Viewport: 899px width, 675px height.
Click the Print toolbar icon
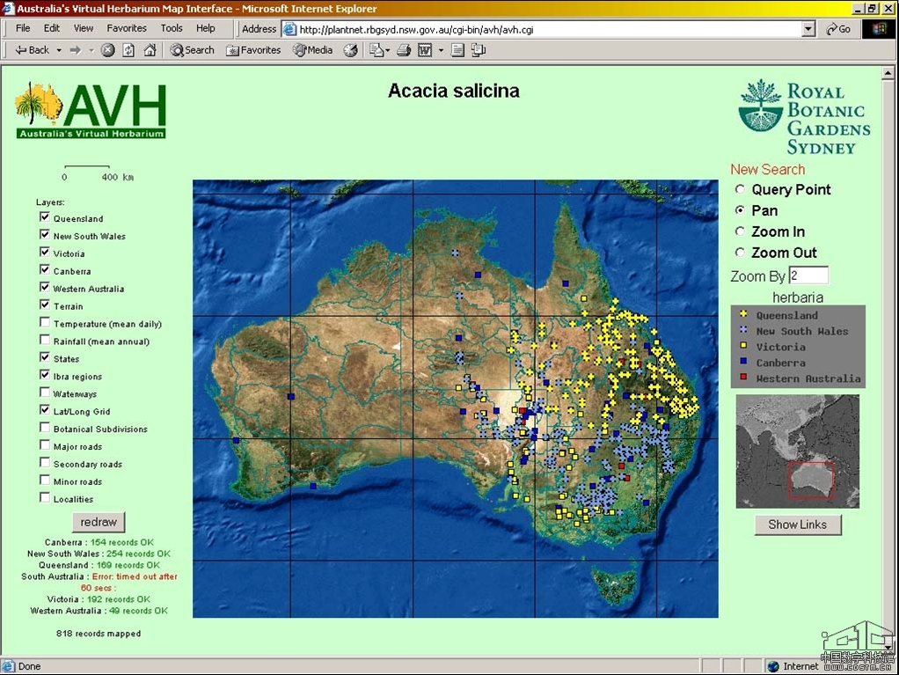coord(404,50)
